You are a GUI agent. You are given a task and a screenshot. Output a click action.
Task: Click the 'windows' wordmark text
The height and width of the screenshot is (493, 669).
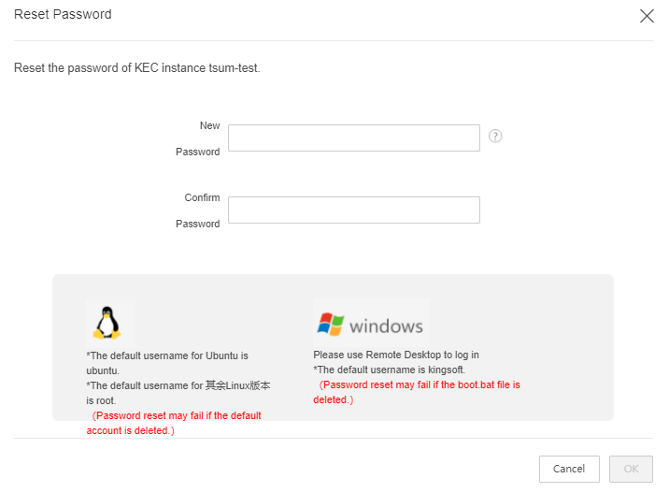click(x=386, y=326)
